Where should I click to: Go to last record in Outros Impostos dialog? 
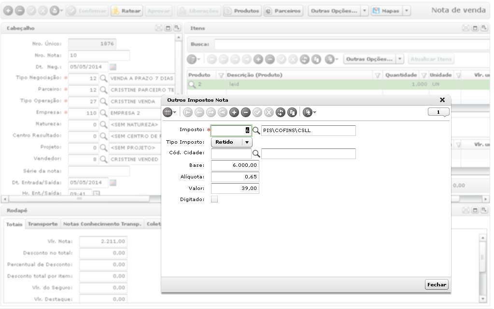coord(223,112)
